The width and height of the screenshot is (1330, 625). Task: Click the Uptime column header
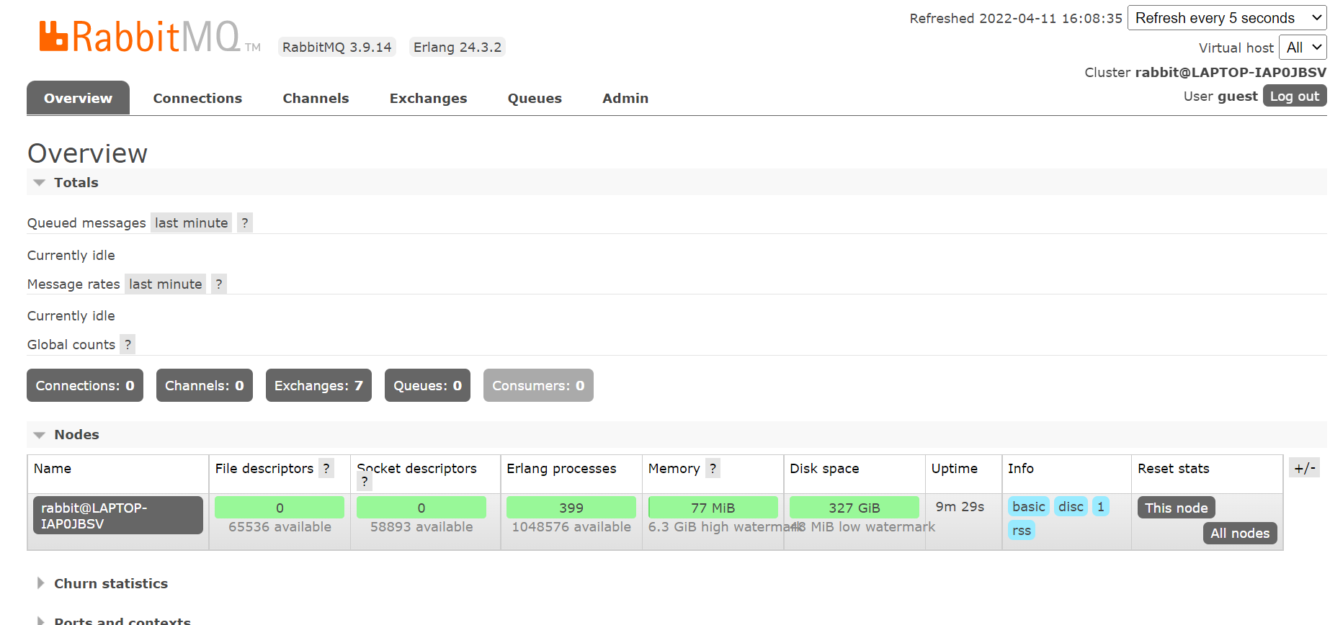(955, 469)
